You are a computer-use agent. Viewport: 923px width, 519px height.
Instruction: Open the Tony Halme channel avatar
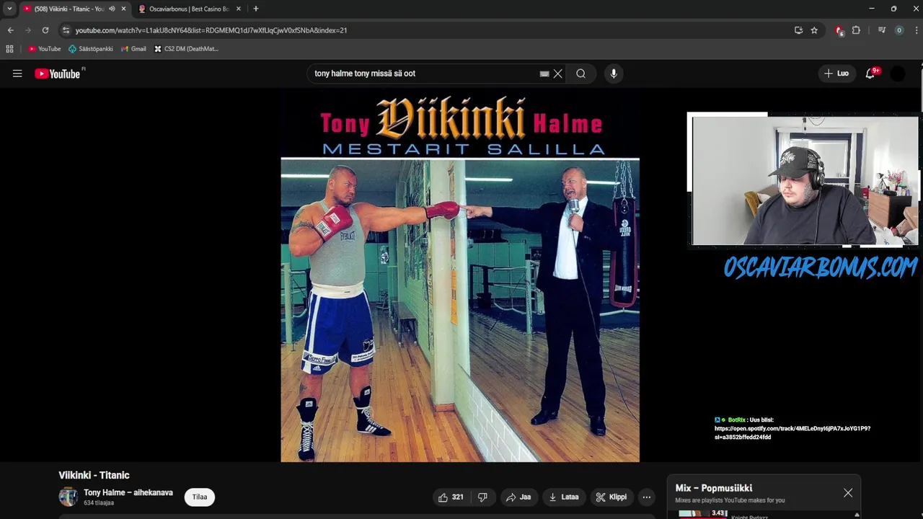click(69, 497)
